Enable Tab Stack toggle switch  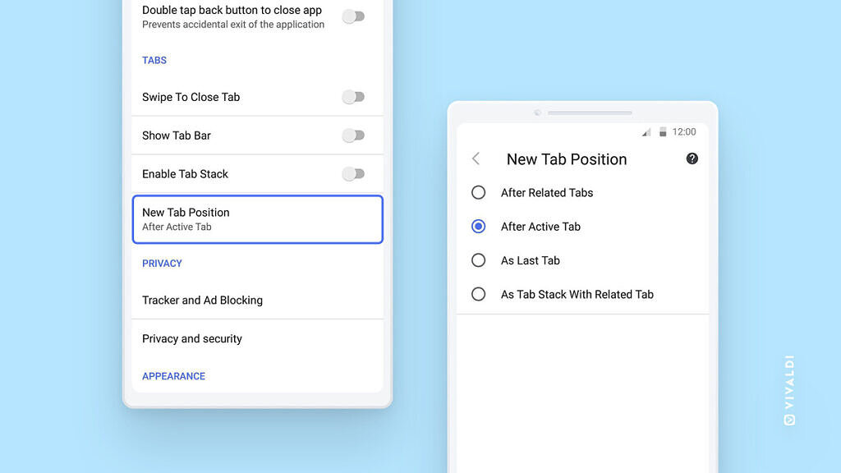pyautogui.click(x=353, y=174)
